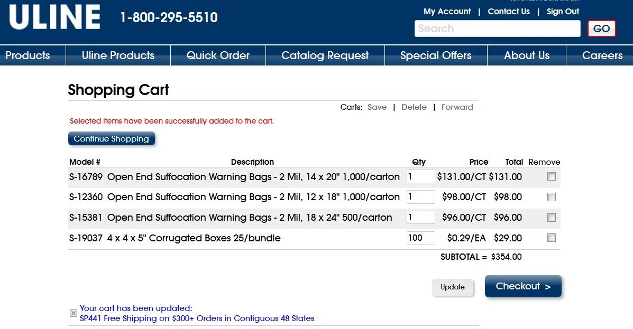This screenshot has width=633, height=329.
Task: Click the $0.29/EA price
Action: pos(466,238)
